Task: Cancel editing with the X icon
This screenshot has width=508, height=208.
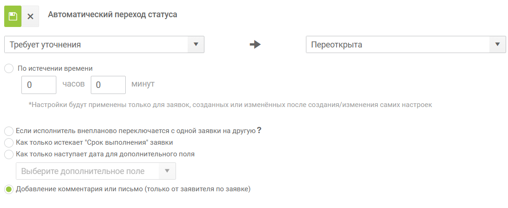Action: [30, 16]
